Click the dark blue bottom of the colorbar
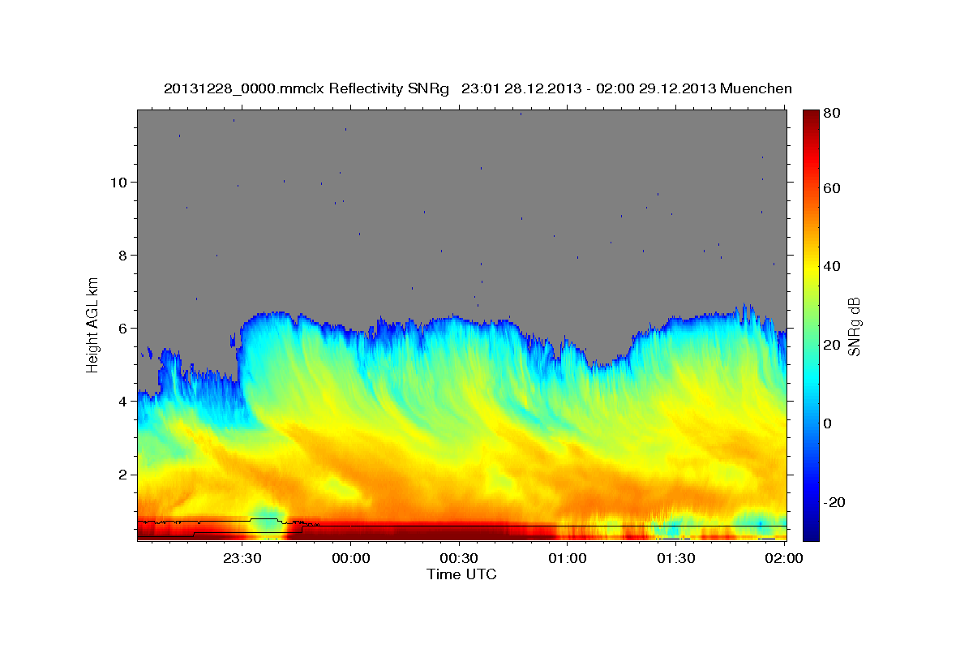973x649 pixels. click(810, 531)
